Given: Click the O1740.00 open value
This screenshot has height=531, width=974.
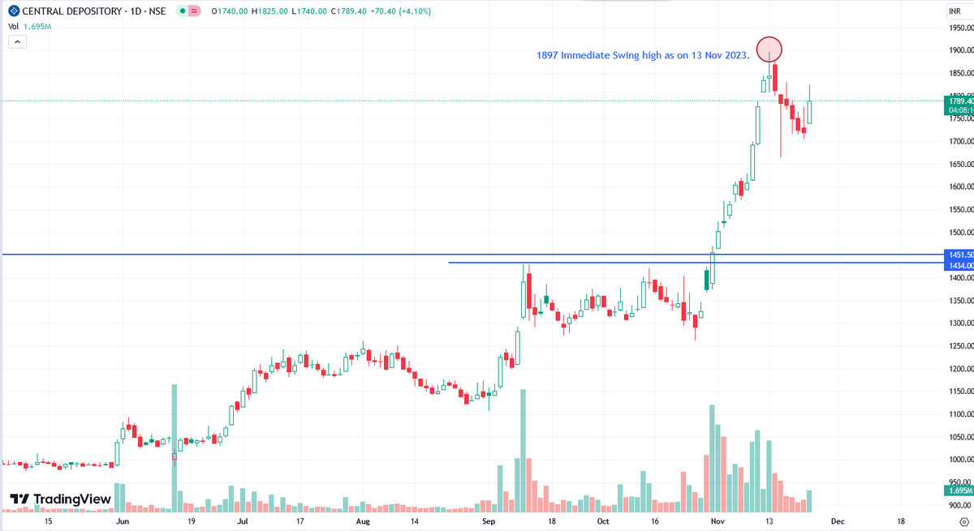Looking at the screenshot, I should (229, 11).
